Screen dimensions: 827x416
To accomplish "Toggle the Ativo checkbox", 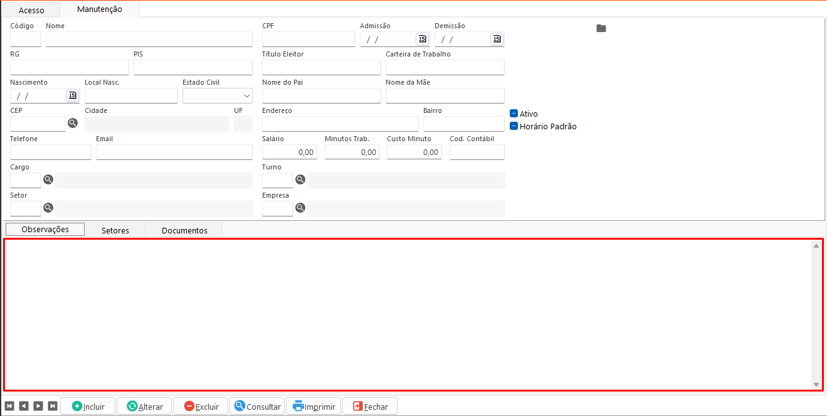I will point(514,114).
